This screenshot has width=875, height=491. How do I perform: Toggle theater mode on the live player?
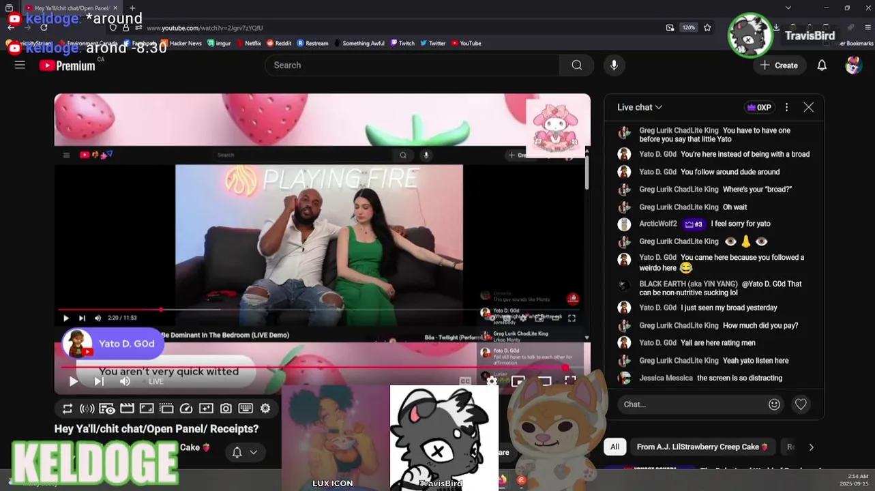click(x=544, y=381)
